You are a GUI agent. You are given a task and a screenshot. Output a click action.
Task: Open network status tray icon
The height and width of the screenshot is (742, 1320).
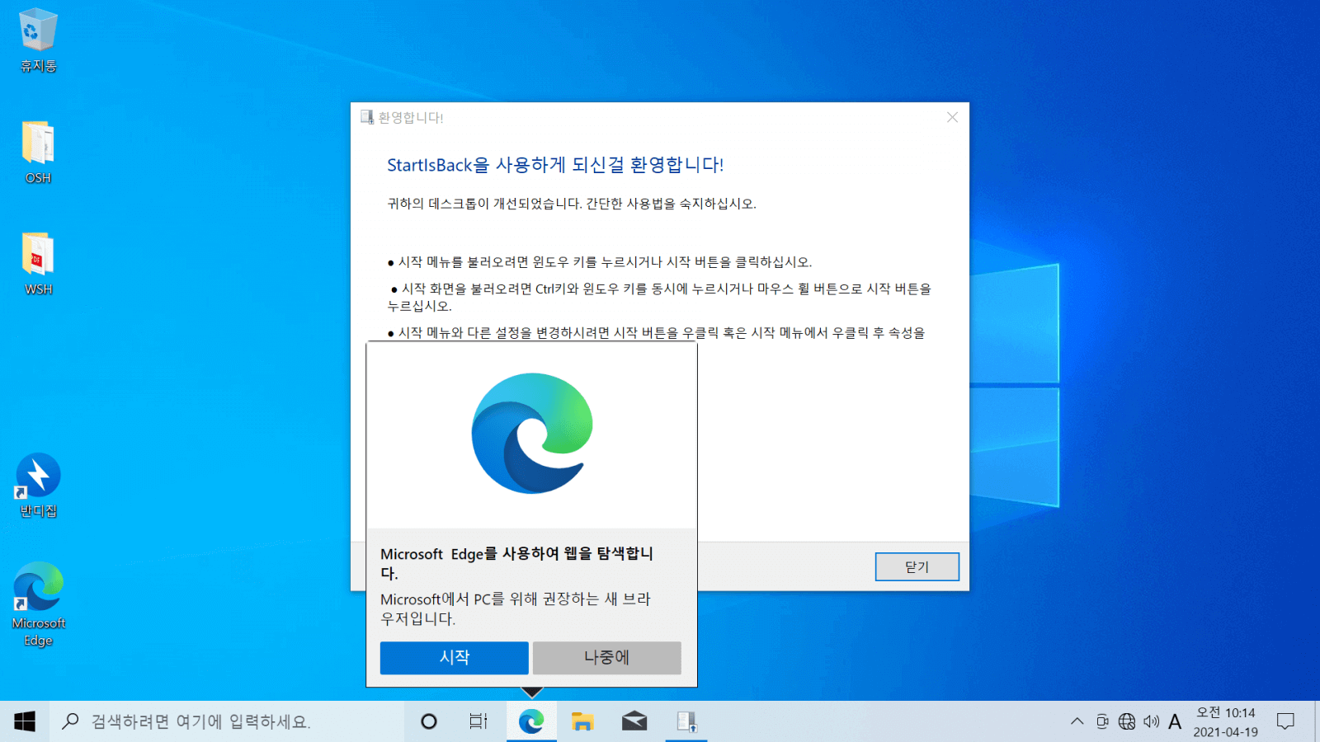tap(1127, 721)
